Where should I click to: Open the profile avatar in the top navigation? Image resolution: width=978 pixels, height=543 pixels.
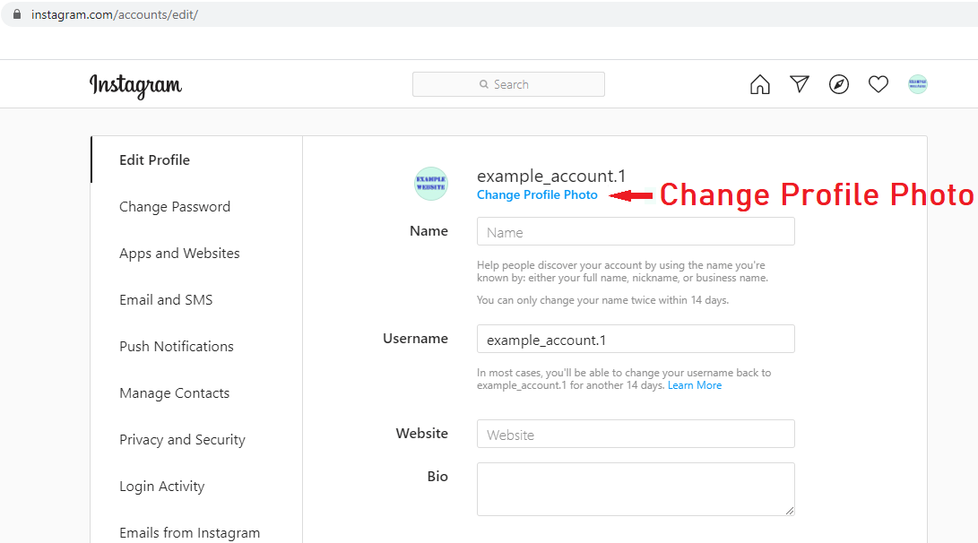(x=918, y=84)
